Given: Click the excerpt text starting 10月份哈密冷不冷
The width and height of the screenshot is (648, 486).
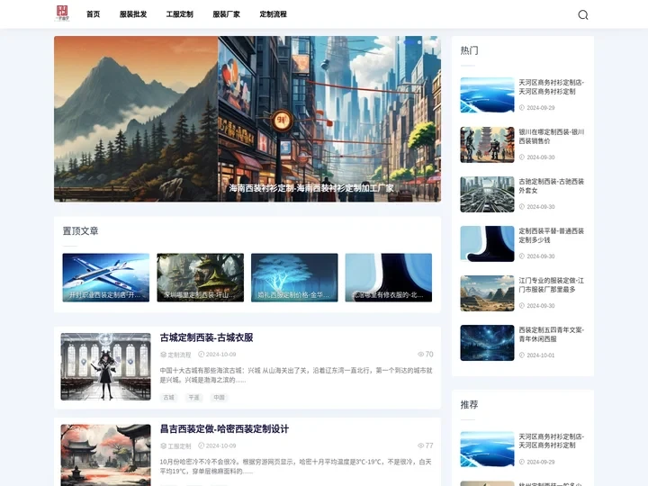Looking at the screenshot, I should [x=296, y=466].
